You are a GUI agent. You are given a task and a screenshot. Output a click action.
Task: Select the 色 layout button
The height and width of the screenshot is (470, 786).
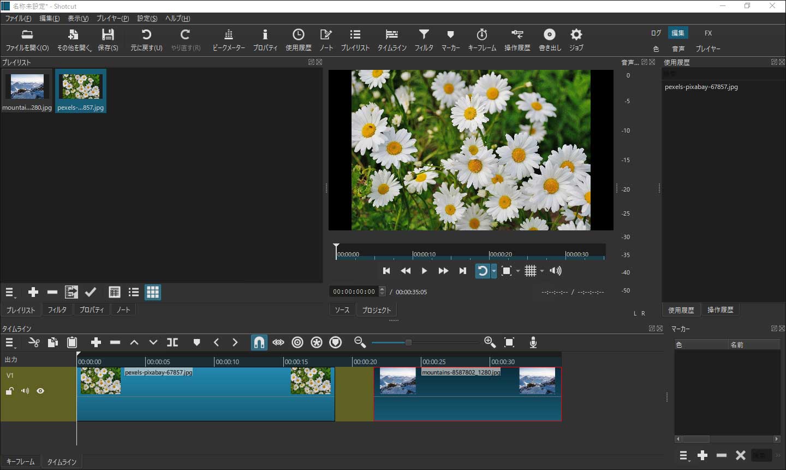[656, 49]
